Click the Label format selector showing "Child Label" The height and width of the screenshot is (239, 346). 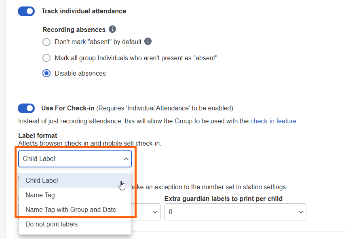tap(75, 159)
